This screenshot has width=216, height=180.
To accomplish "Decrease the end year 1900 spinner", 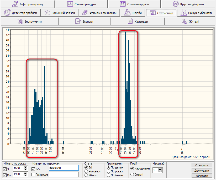I will point(25,176).
